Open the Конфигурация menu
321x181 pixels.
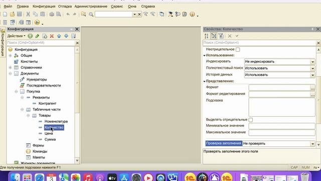44,7
